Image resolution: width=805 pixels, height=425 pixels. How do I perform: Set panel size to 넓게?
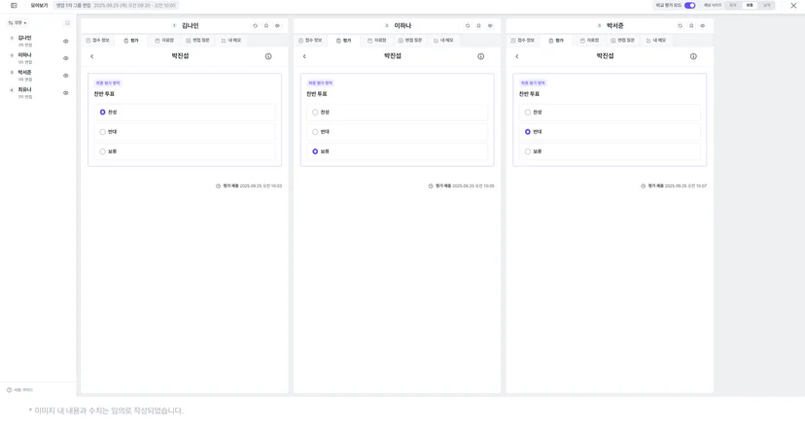766,6
